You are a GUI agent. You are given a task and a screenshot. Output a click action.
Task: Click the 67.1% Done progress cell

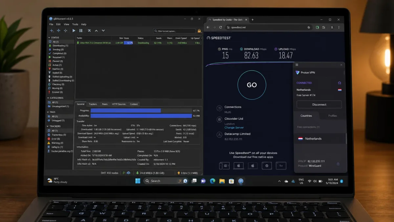coord(128,43)
